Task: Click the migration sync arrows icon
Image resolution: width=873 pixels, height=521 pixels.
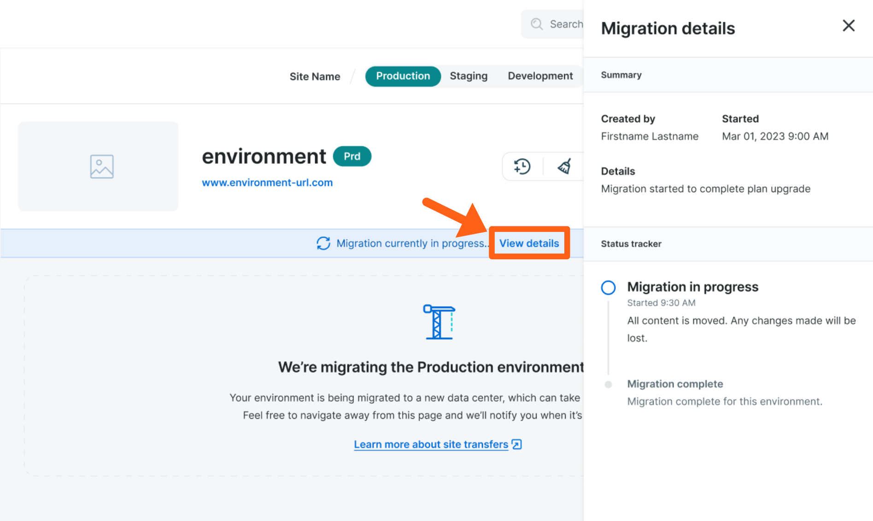Action: [x=323, y=243]
